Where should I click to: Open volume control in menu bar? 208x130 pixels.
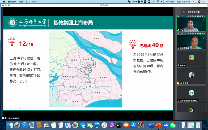pos(162,1)
